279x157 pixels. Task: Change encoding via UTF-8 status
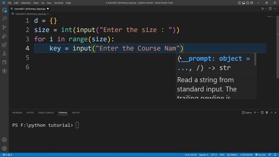(214, 155)
